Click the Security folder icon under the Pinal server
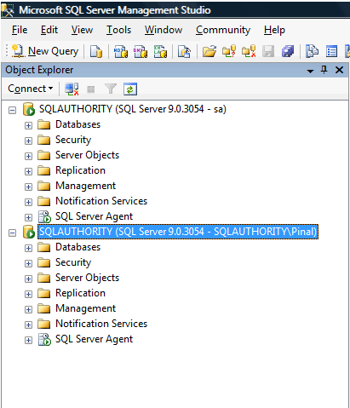 pos(44,262)
